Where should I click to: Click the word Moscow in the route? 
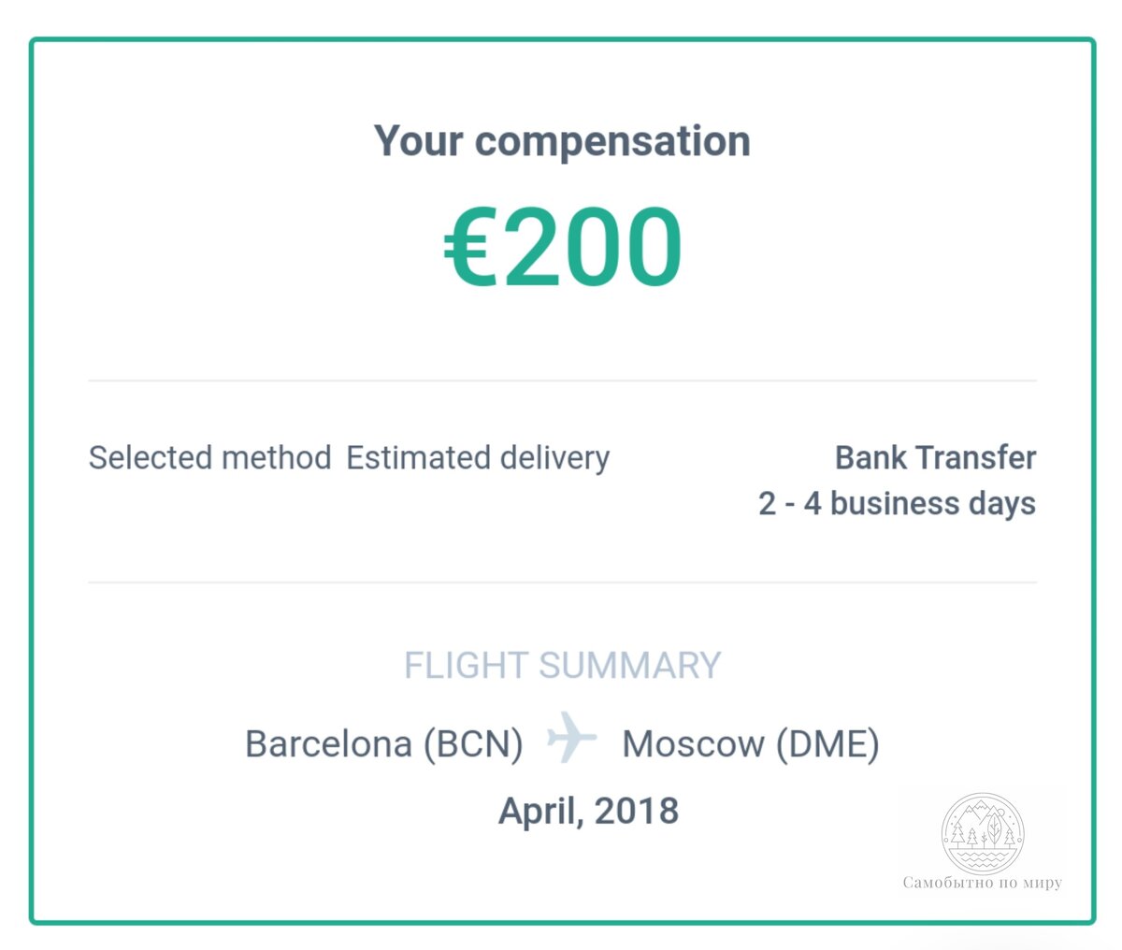pos(693,744)
